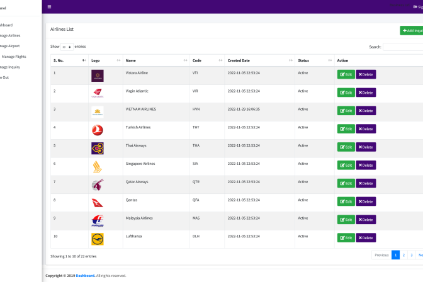
Task: Delete the Turkish Airlines row
Action: pos(366,128)
